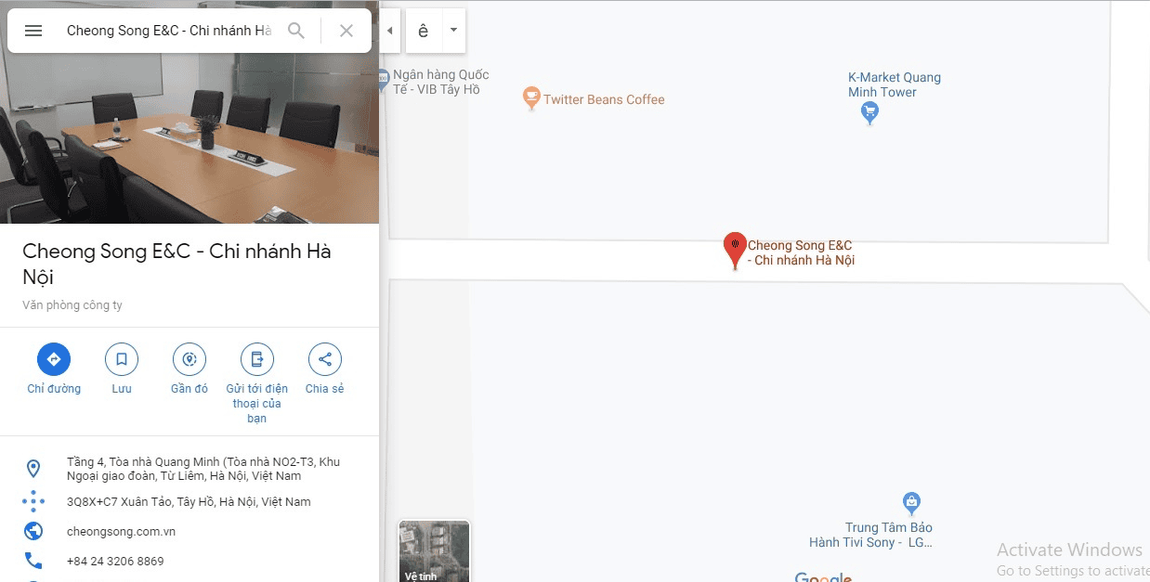Collapse the side panel arrow
The image size is (1150, 582).
click(x=389, y=31)
